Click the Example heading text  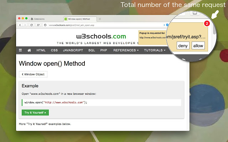click(30, 86)
